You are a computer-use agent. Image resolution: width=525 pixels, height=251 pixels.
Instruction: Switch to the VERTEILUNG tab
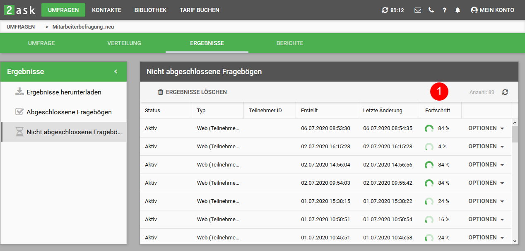(124, 43)
